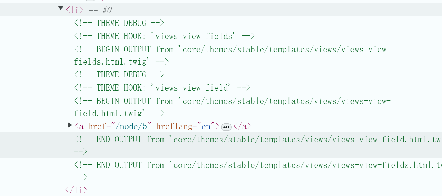
Task: Click the hreflang attribute value en
Action: 206,126
